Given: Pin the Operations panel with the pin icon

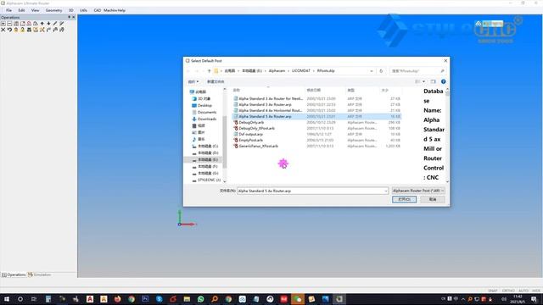Looking at the screenshot, I should pos(69,17).
